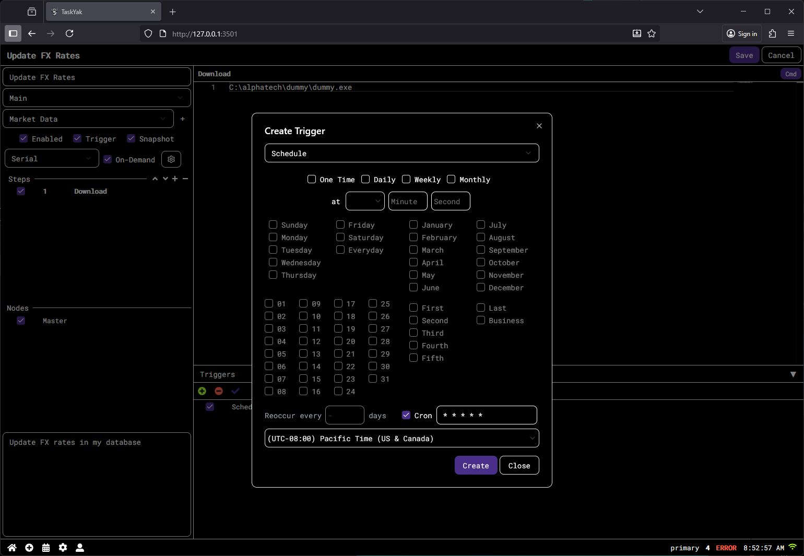
Task: Click the calendar icon in bottom bar
Action: (46, 548)
